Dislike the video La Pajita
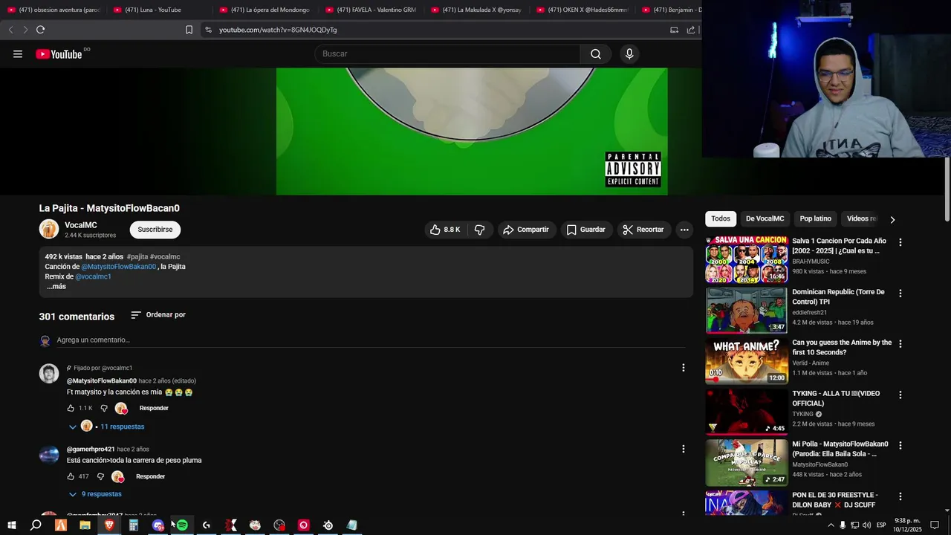951x535 pixels. pos(480,230)
